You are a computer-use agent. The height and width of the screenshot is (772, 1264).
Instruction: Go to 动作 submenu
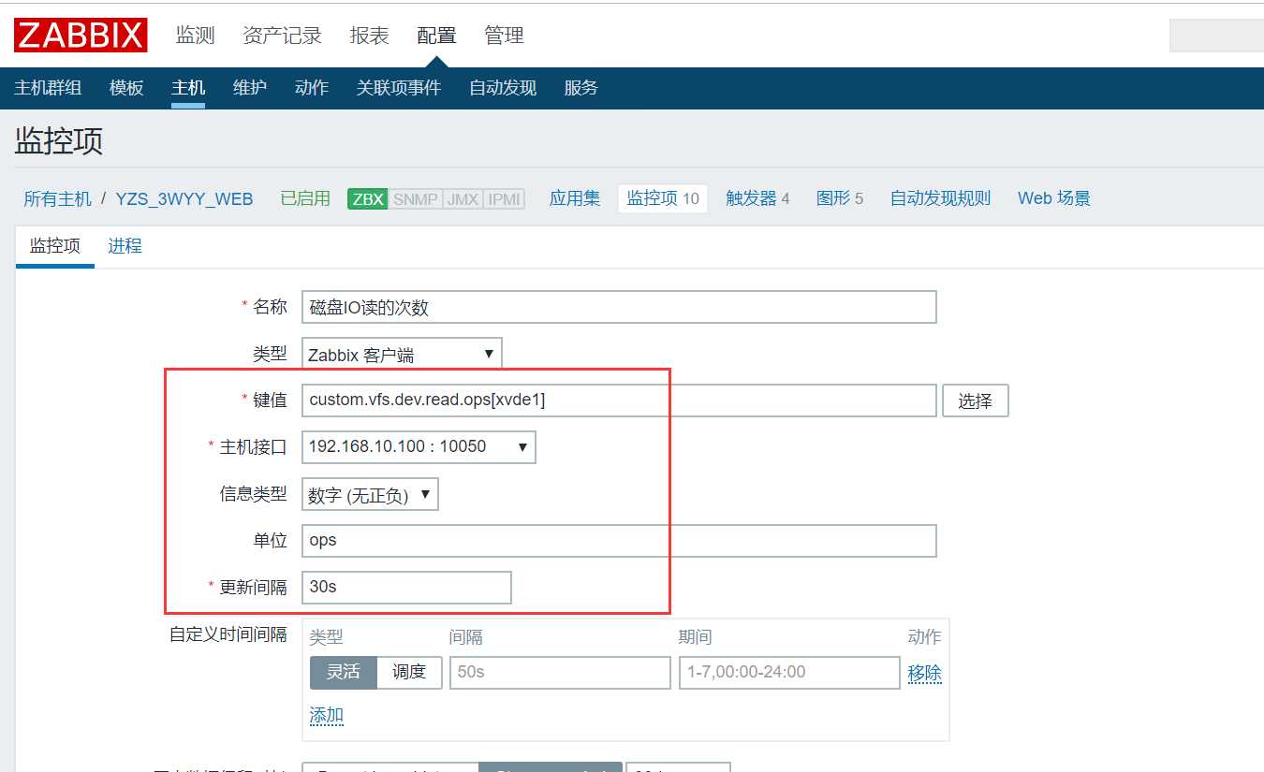(x=312, y=88)
